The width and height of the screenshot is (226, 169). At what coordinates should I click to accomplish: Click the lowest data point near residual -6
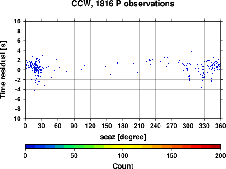pos(42,99)
